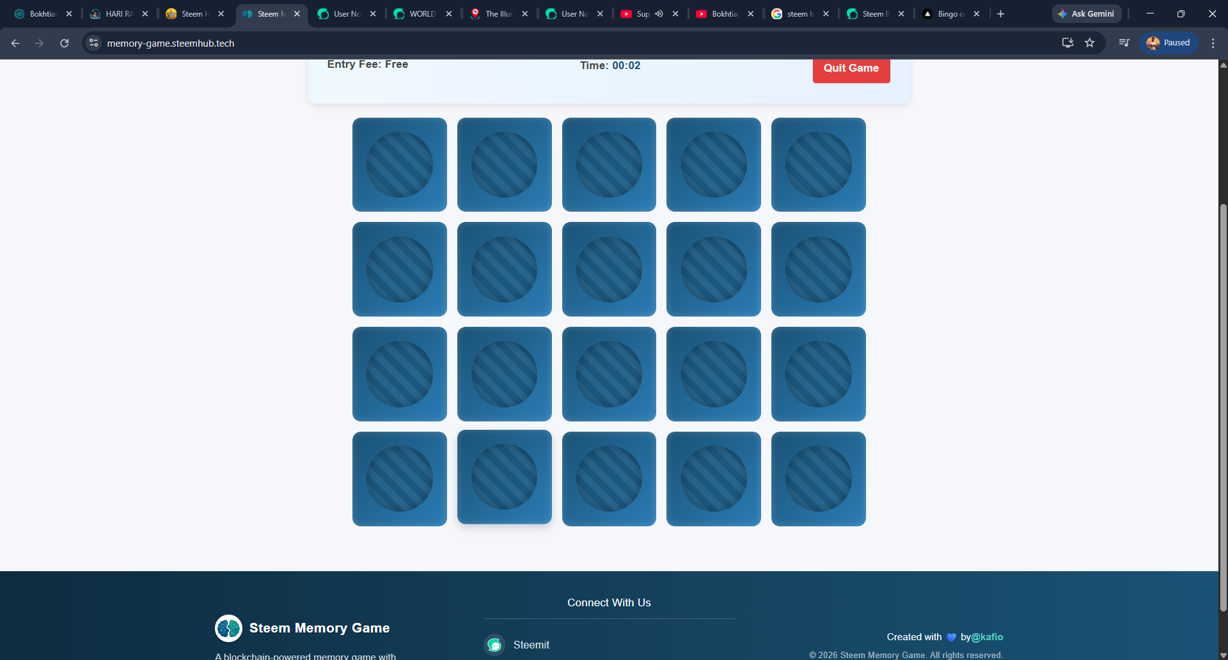The image size is (1228, 660).
Task: Flip the third card in the bottom row
Action: tap(609, 479)
